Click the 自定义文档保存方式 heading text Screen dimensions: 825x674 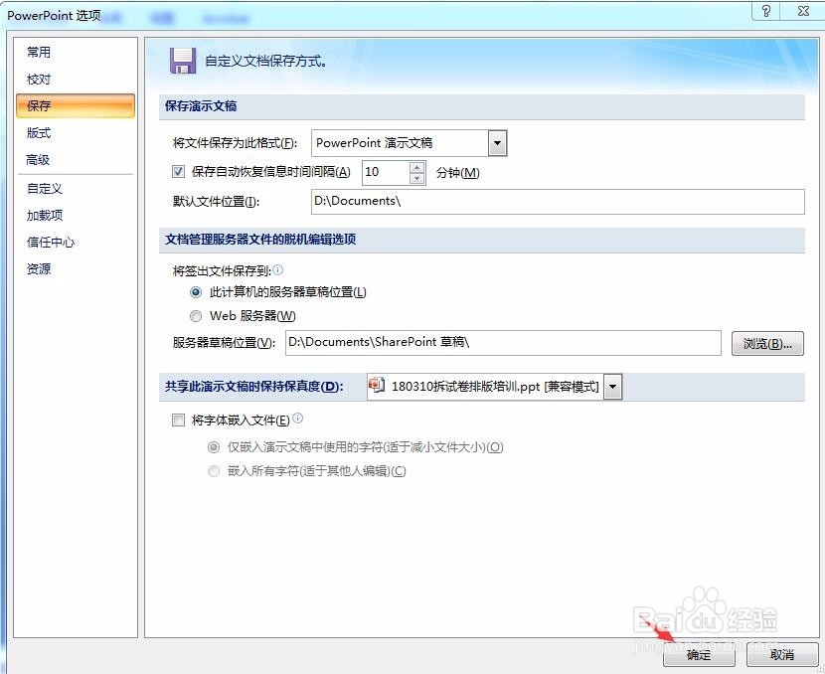pyautogui.click(x=265, y=62)
